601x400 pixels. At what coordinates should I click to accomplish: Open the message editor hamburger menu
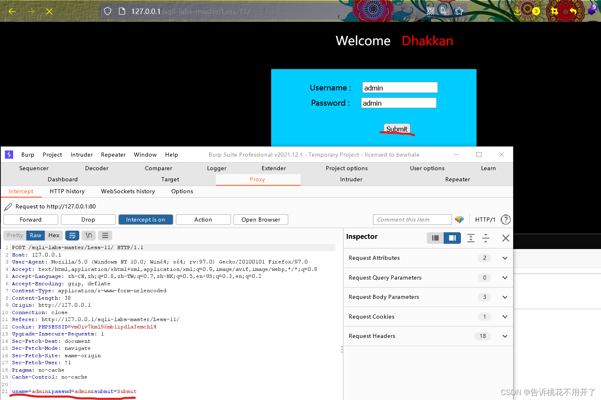pos(105,236)
